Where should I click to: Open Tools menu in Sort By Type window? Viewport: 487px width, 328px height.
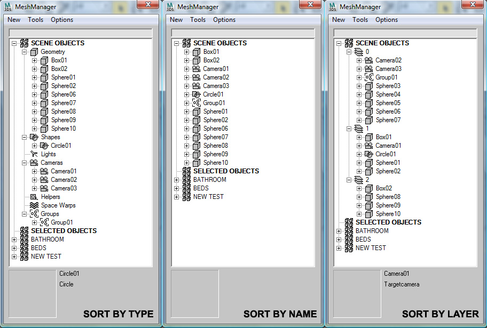35,20
